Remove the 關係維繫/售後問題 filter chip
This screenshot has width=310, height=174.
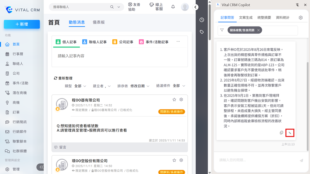tap(258, 30)
